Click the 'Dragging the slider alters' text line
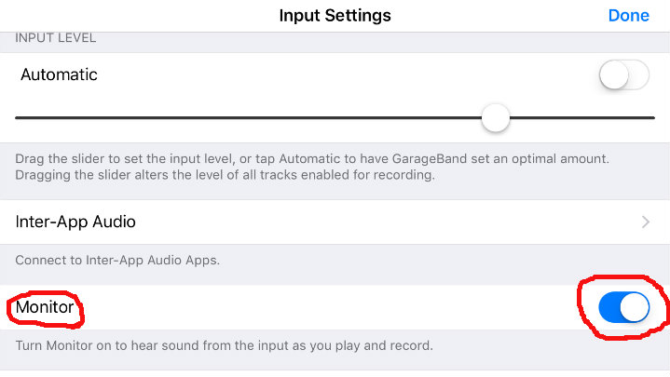670x377 pixels. (x=225, y=175)
